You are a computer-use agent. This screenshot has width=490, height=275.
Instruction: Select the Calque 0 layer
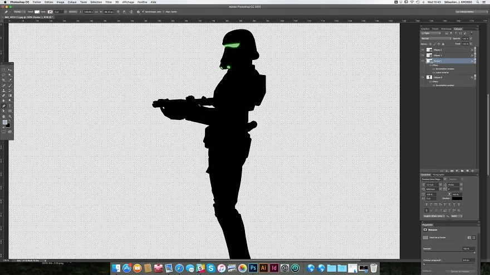point(448,77)
